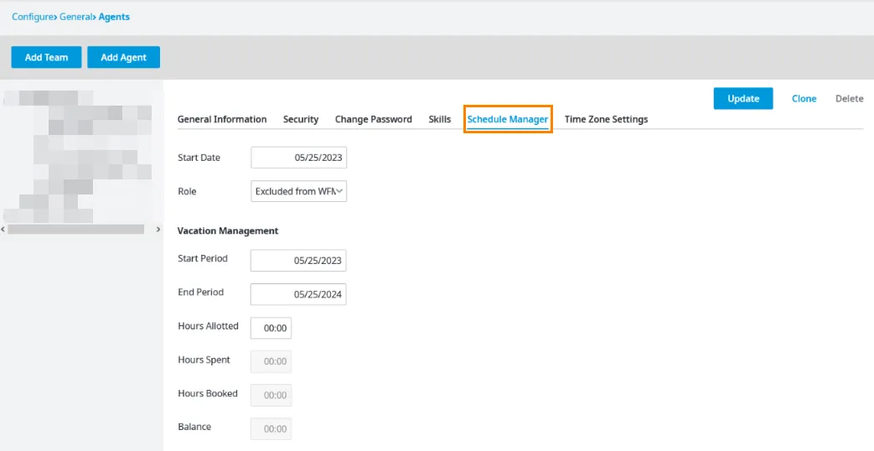The height and width of the screenshot is (451, 874).
Task: Click the Hours Spent label
Action: click(x=204, y=360)
